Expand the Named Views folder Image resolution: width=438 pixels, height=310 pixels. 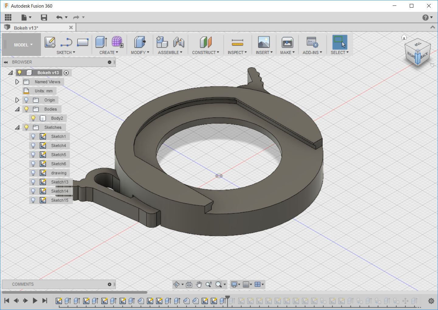17,82
